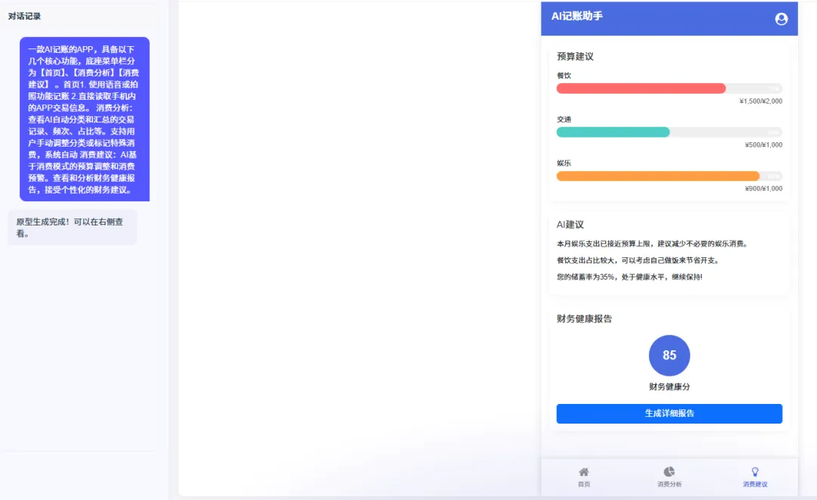Click the 餐饮 category label
Image resolution: width=817 pixels, height=500 pixels.
tap(564, 76)
